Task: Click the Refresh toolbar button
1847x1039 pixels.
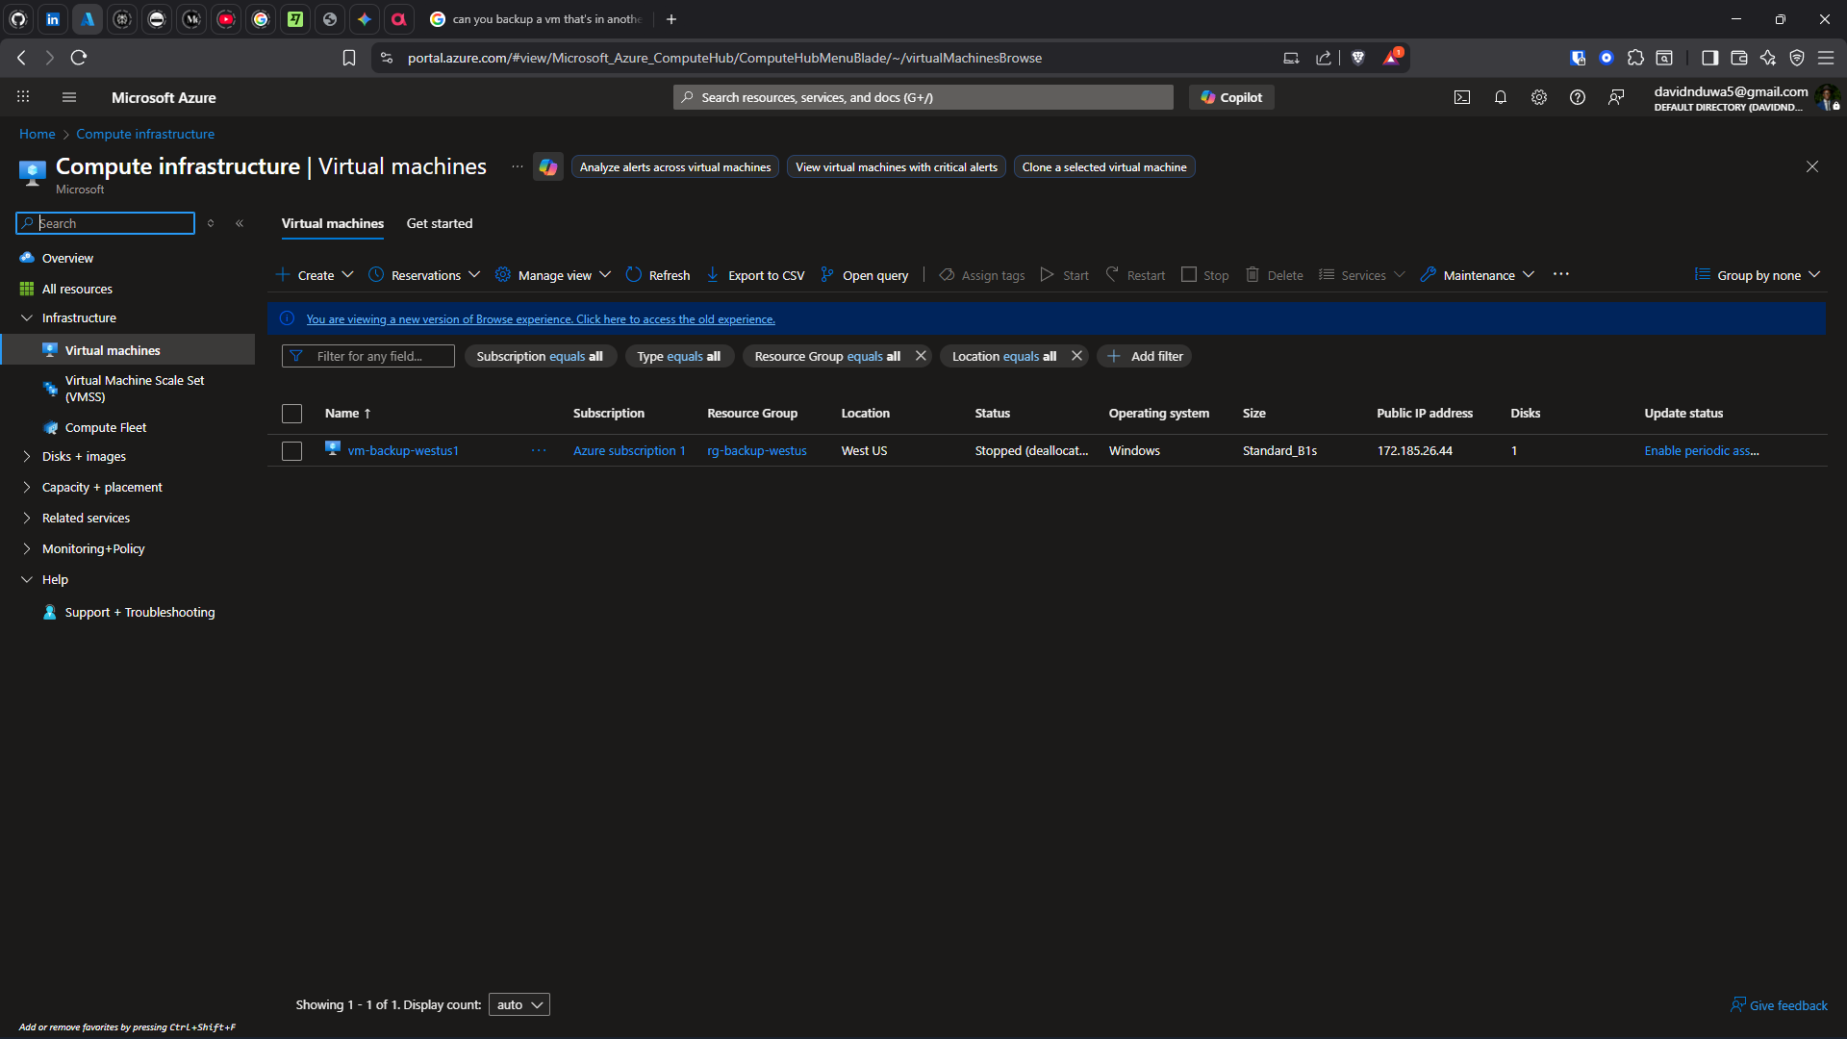Action: [x=658, y=275]
